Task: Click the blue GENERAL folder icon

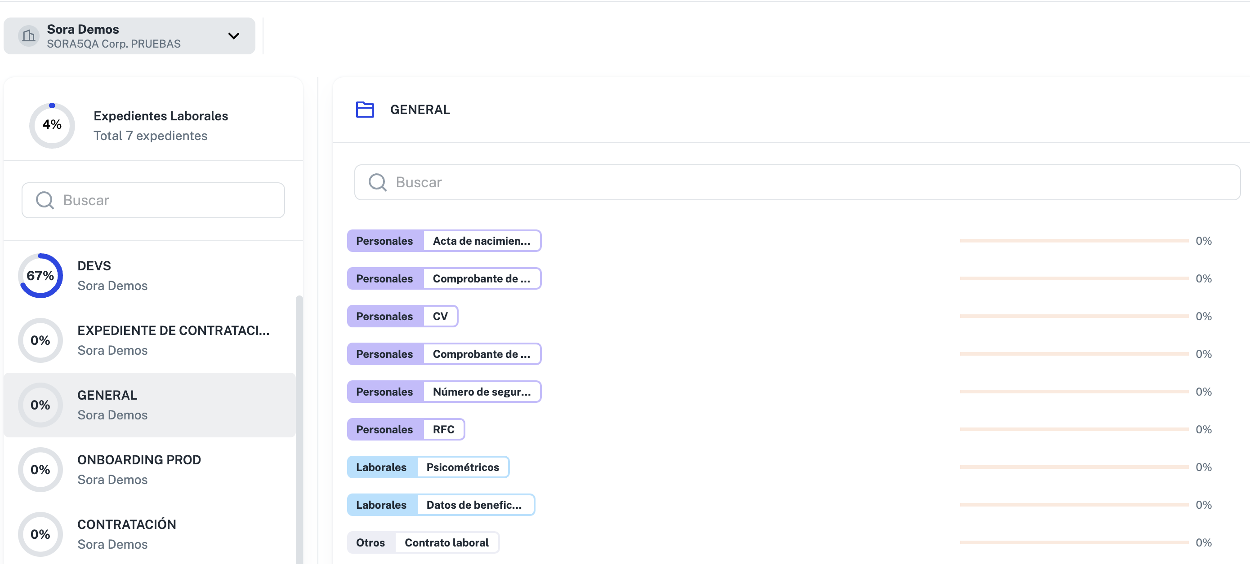Action: (365, 110)
